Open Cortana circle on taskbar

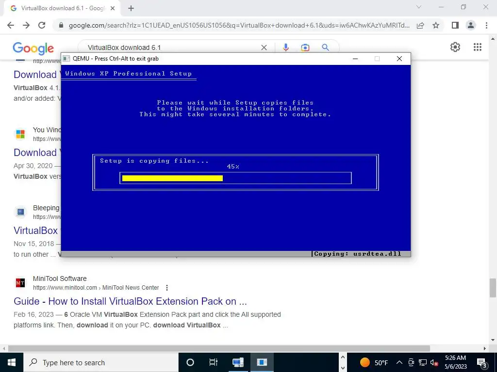point(190,362)
